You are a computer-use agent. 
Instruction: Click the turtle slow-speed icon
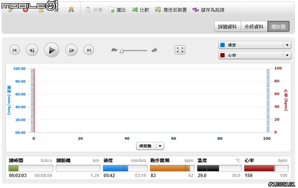[114, 50]
